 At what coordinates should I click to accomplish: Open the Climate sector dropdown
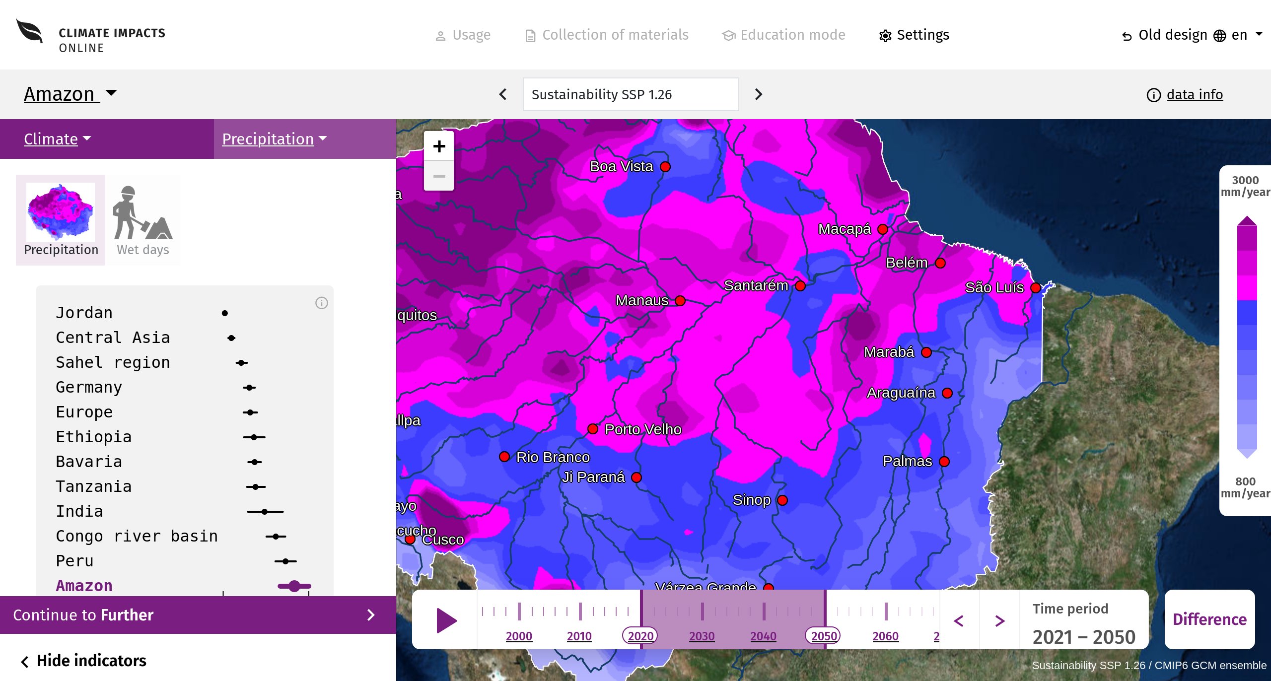tap(58, 139)
